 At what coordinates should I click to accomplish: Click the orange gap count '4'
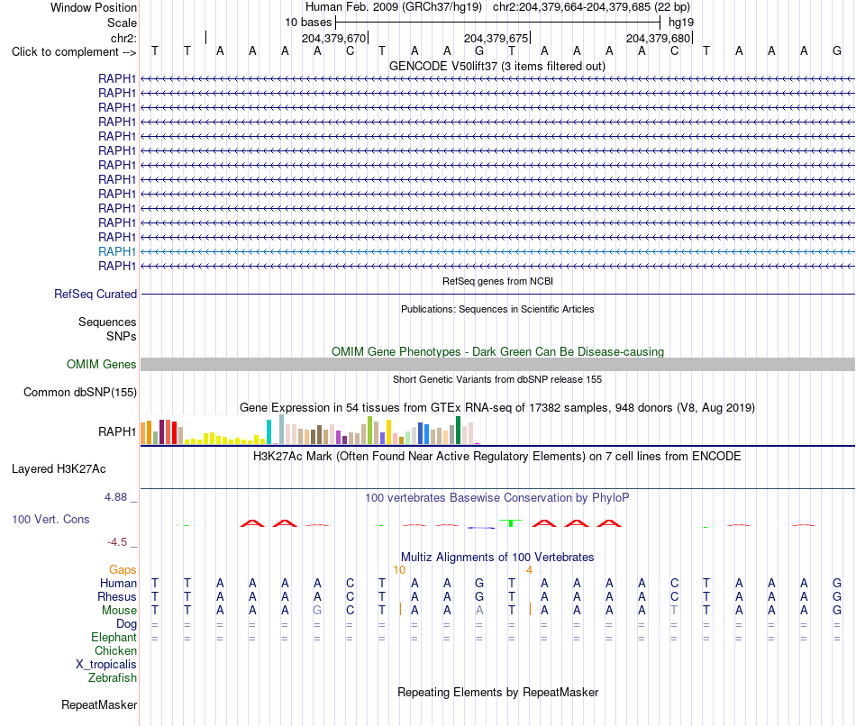coord(529,570)
